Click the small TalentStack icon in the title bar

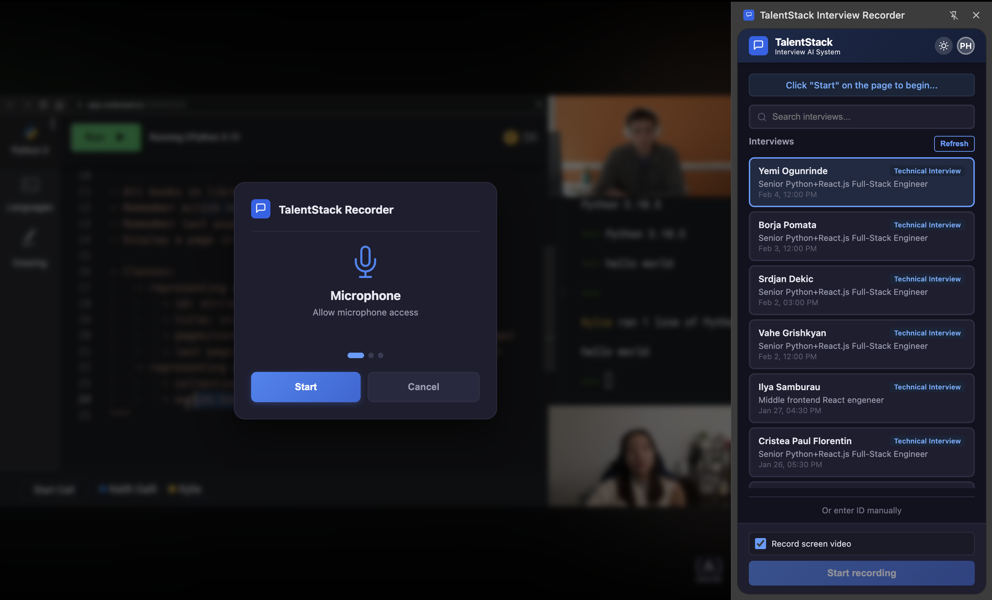pos(748,15)
